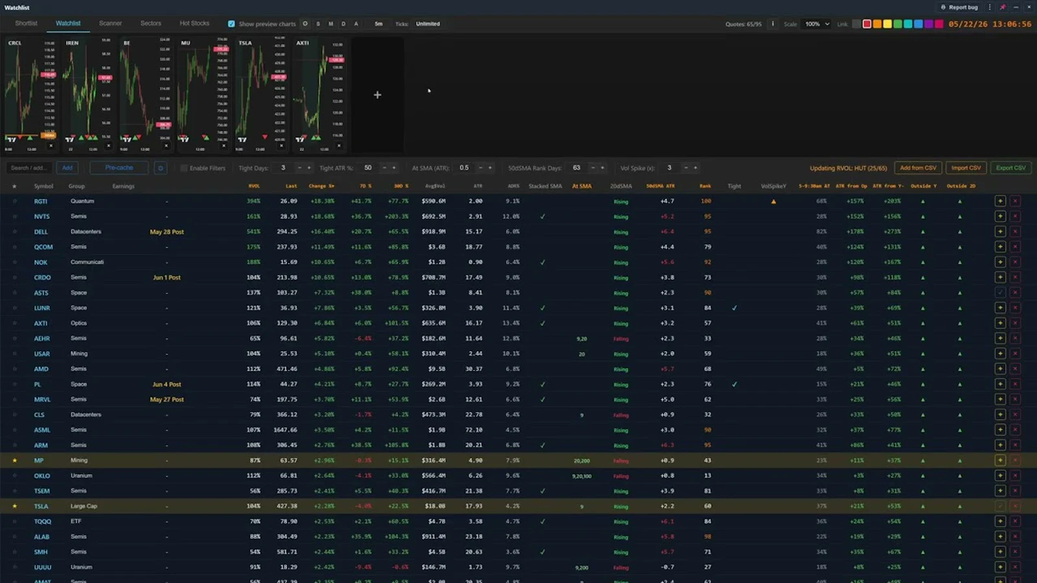
Task: Click the Add symbol button
Action: click(67, 168)
